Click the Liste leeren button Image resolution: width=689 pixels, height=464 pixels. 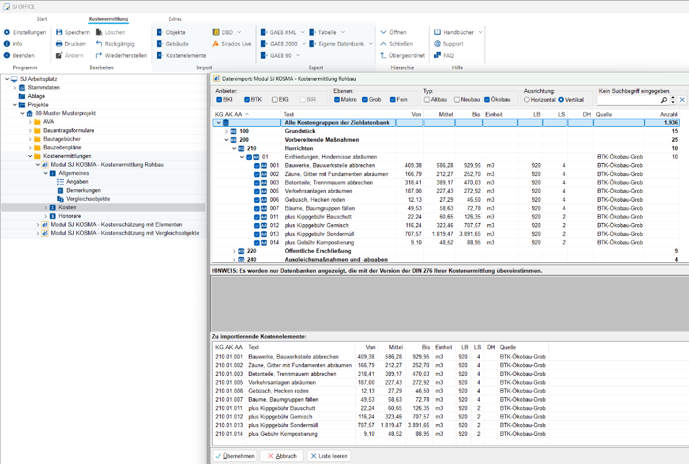tap(328, 456)
